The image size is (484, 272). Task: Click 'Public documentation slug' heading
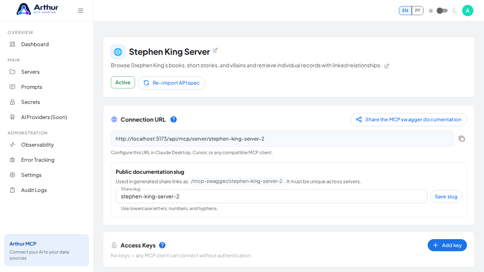pos(150,172)
